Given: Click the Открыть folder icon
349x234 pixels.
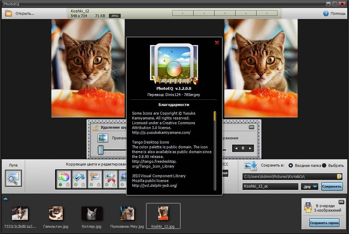Looking at the screenshot, I should [x=9, y=13].
